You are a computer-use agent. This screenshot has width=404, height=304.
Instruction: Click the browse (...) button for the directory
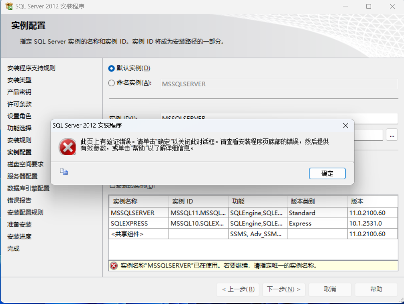pyautogui.click(x=392, y=136)
